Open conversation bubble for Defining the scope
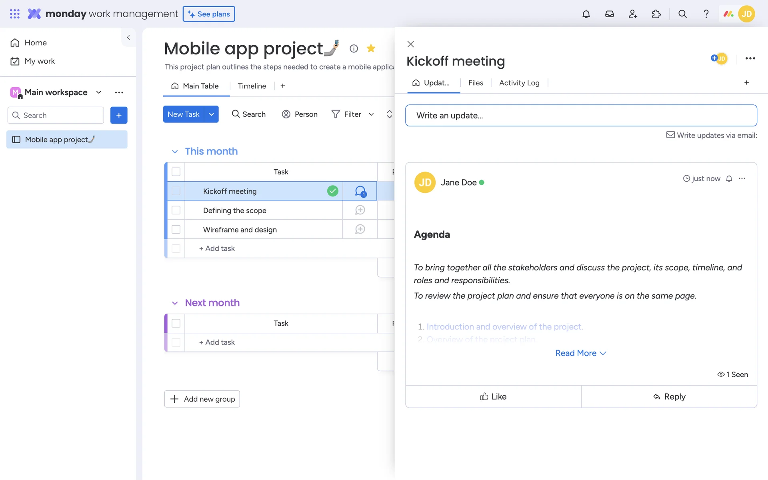Image resolution: width=768 pixels, height=480 pixels. [360, 210]
